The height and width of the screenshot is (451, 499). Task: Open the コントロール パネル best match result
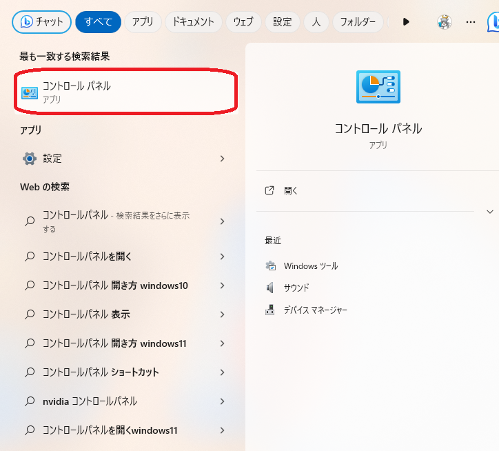(x=126, y=92)
